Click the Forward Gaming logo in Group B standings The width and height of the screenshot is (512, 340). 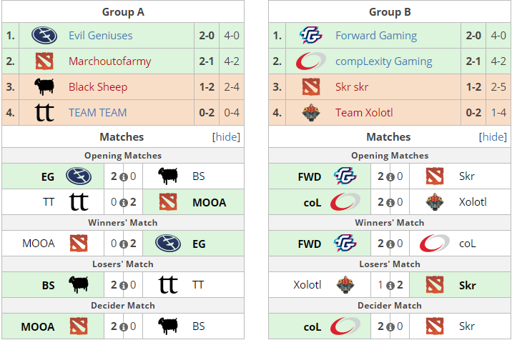point(311,36)
